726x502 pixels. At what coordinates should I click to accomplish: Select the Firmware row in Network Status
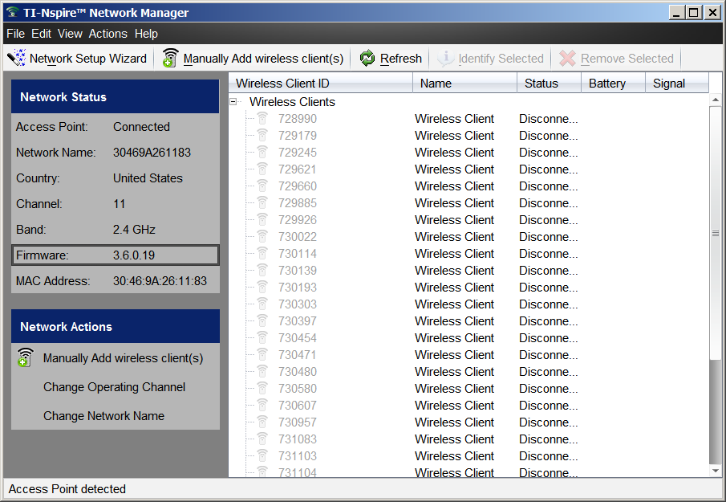click(x=116, y=255)
